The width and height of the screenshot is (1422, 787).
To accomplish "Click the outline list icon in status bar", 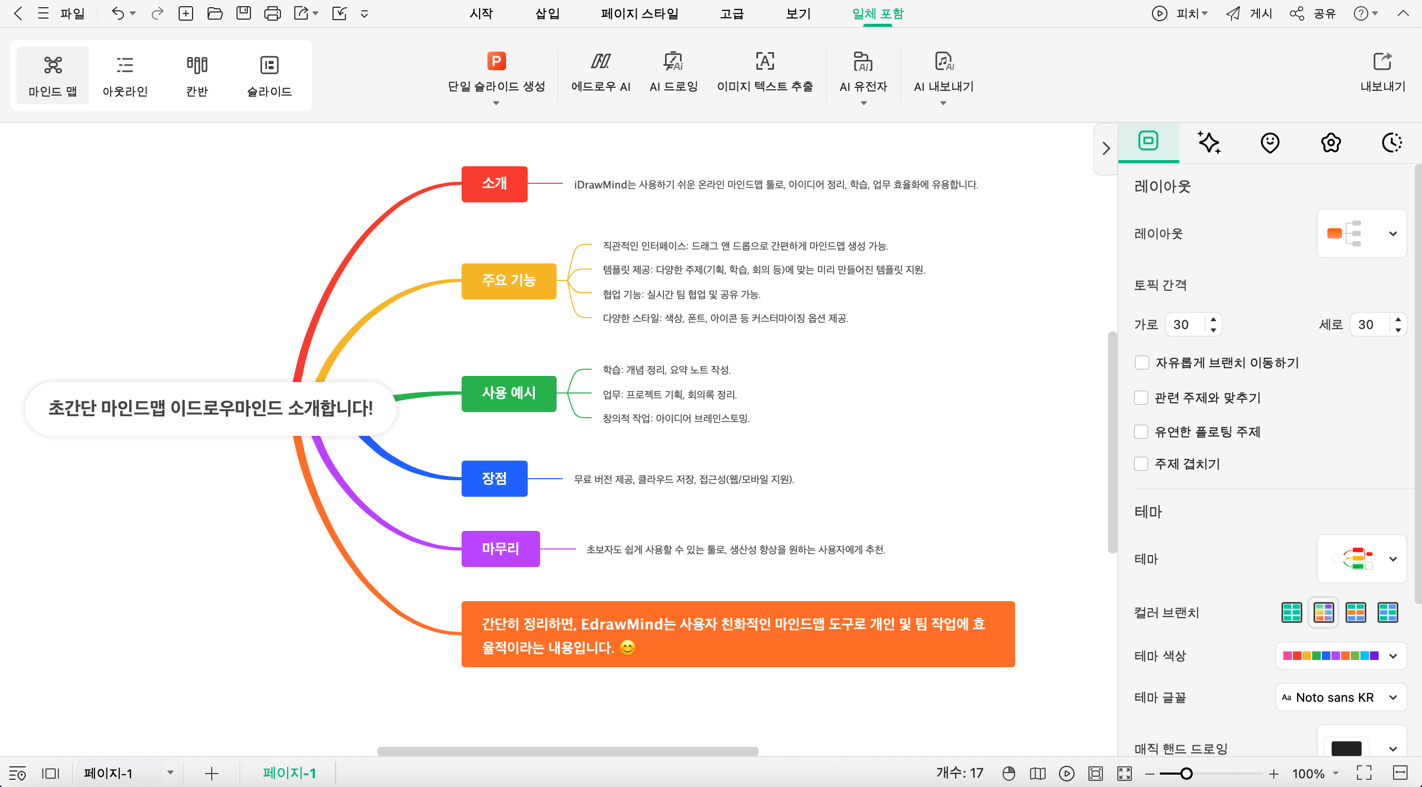I will 17,773.
